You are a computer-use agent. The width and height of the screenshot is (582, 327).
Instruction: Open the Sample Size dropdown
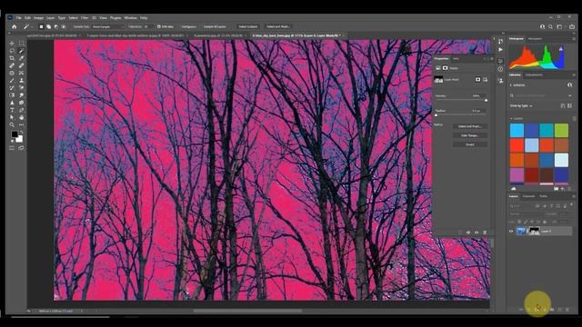tap(107, 26)
